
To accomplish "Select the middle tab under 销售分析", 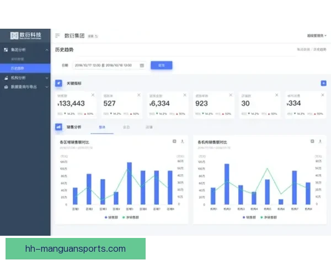I will tap(126, 127).
